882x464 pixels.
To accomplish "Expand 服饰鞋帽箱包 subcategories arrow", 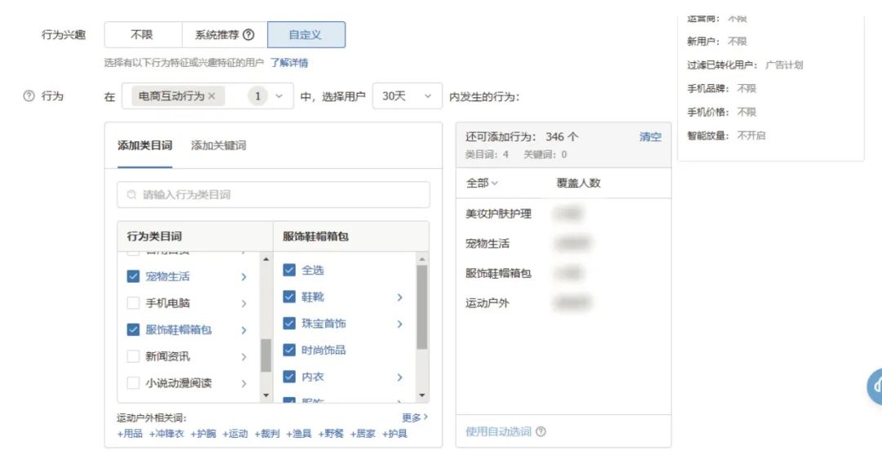I will point(243,330).
